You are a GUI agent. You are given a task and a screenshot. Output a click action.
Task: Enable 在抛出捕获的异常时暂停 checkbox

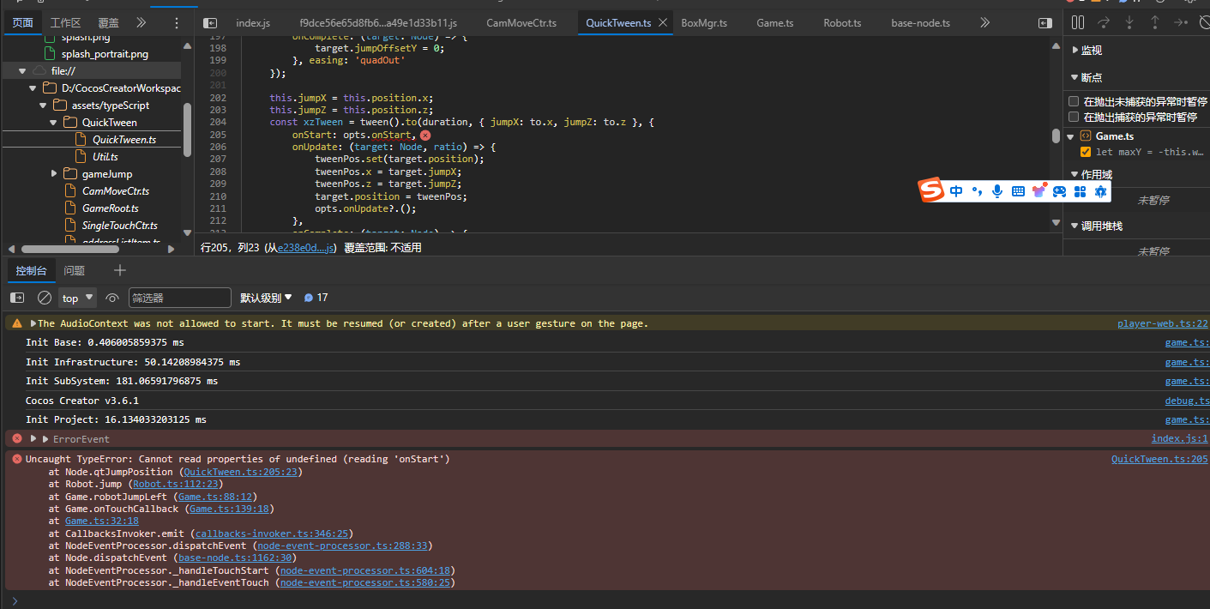[1074, 117]
